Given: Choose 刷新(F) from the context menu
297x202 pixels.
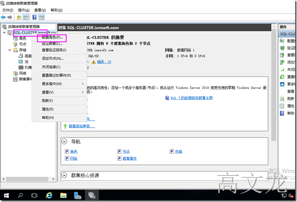Looking at the screenshot, I should [x=48, y=101].
